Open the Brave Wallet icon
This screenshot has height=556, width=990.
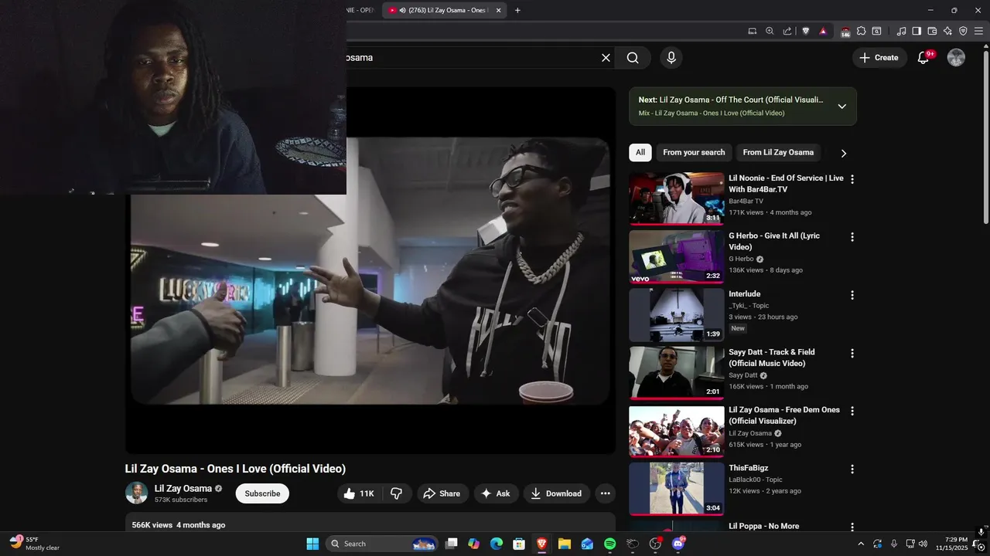[x=932, y=31]
